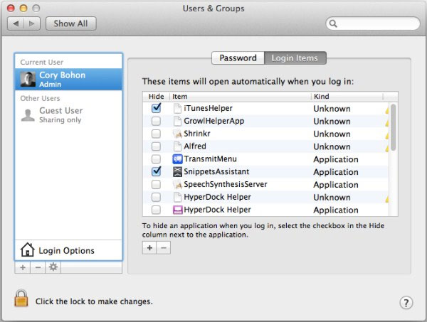Click the Login Options house icon
The image size is (427, 322).
pyautogui.click(x=27, y=249)
